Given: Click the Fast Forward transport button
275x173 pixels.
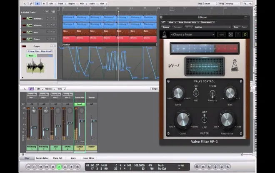Looking at the screenshot, I should [x=47, y=167].
